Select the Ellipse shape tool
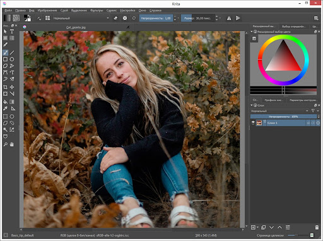The width and height of the screenshot is (323, 241). 12,59
